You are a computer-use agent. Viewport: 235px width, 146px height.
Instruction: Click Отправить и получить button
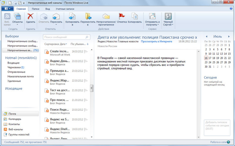click(x=152, y=19)
